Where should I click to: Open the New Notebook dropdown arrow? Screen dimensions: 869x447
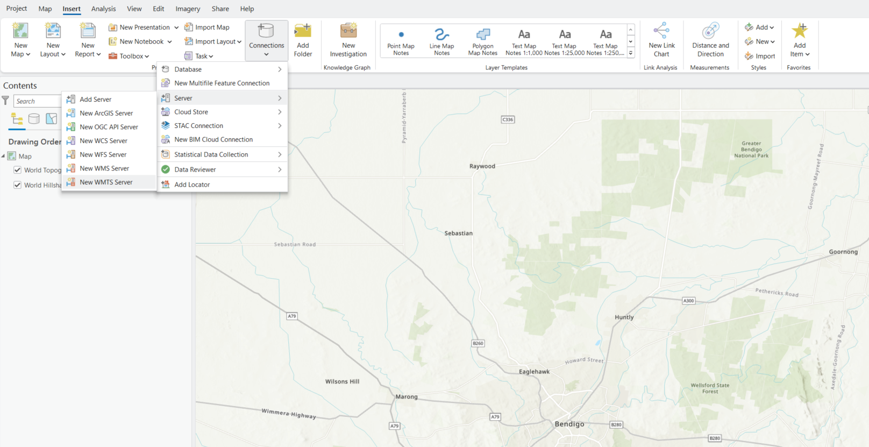point(169,41)
